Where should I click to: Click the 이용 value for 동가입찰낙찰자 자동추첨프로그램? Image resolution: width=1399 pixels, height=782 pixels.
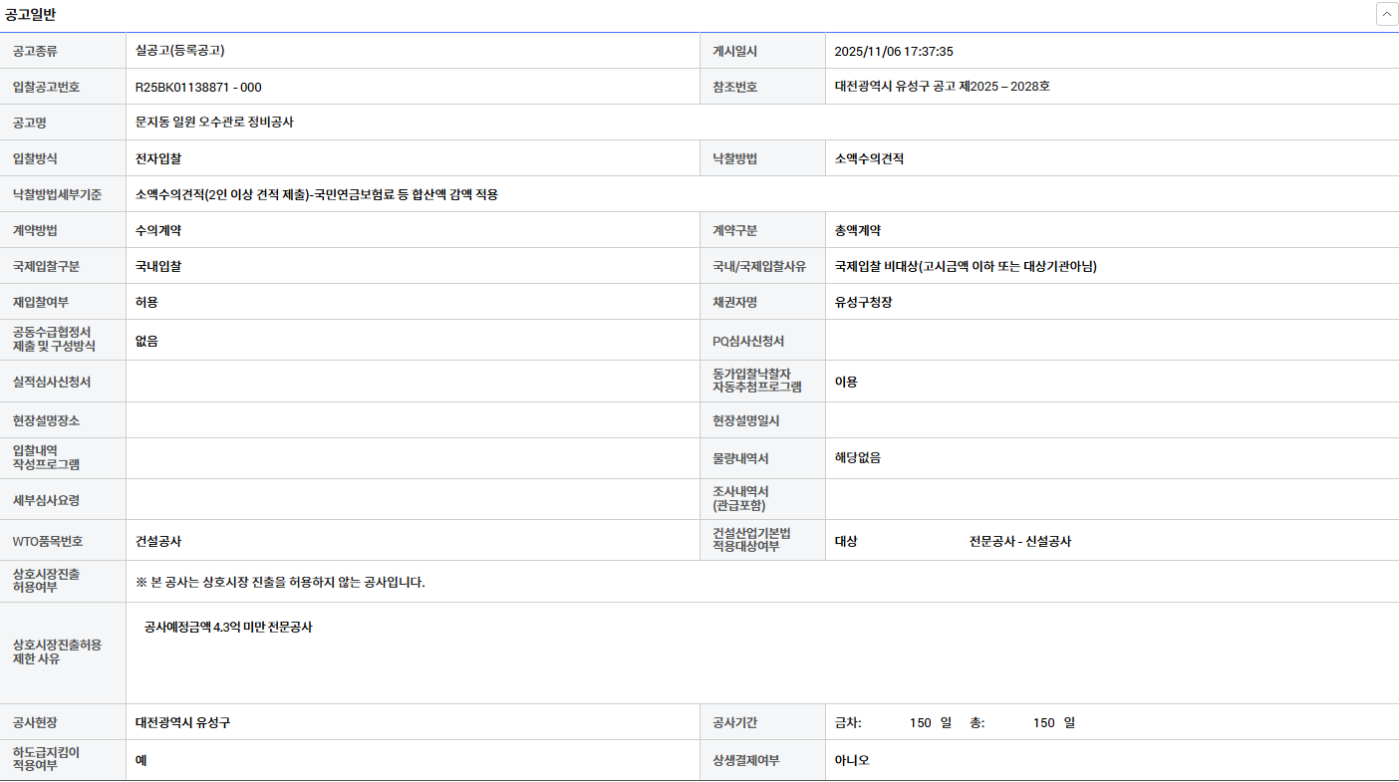coord(846,382)
